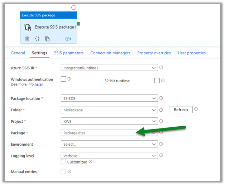225x185 pixels.
Task: Open Folder dropdown showing MyPackage
Action: (x=109, y=109)
